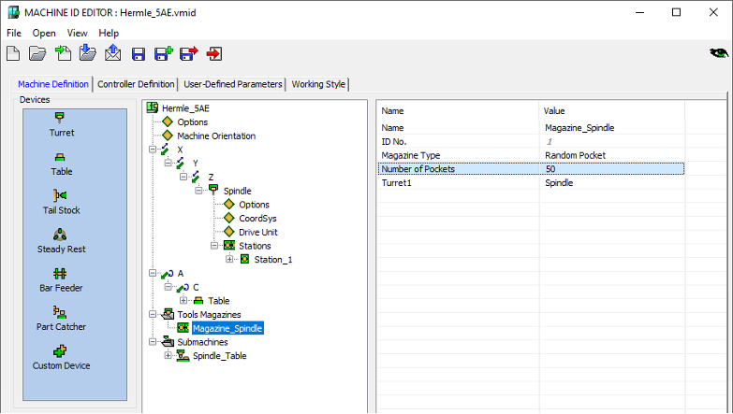Click the ID No. property row label
The height and width of the screenshot is (414, 733).
pyautogui.click(x=393, y=141)
